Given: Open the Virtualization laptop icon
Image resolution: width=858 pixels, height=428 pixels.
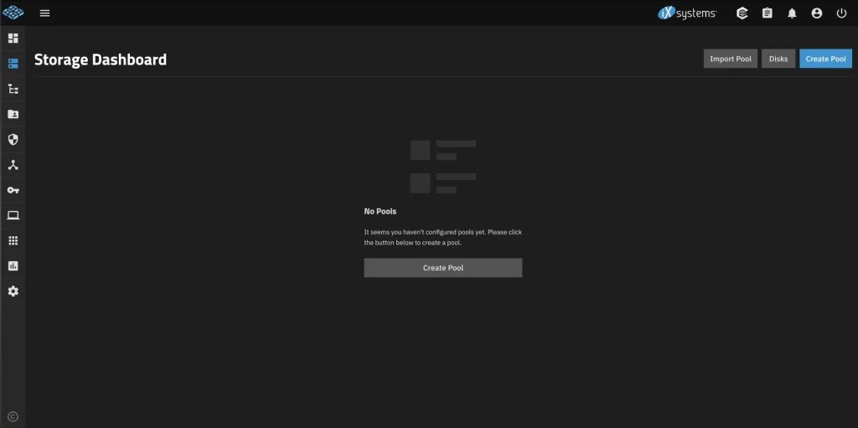Looking at the screenshot, I should click(13, 215).
